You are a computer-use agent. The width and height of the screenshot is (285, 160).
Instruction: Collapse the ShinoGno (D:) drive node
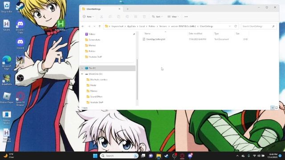(x=82, y=74)
